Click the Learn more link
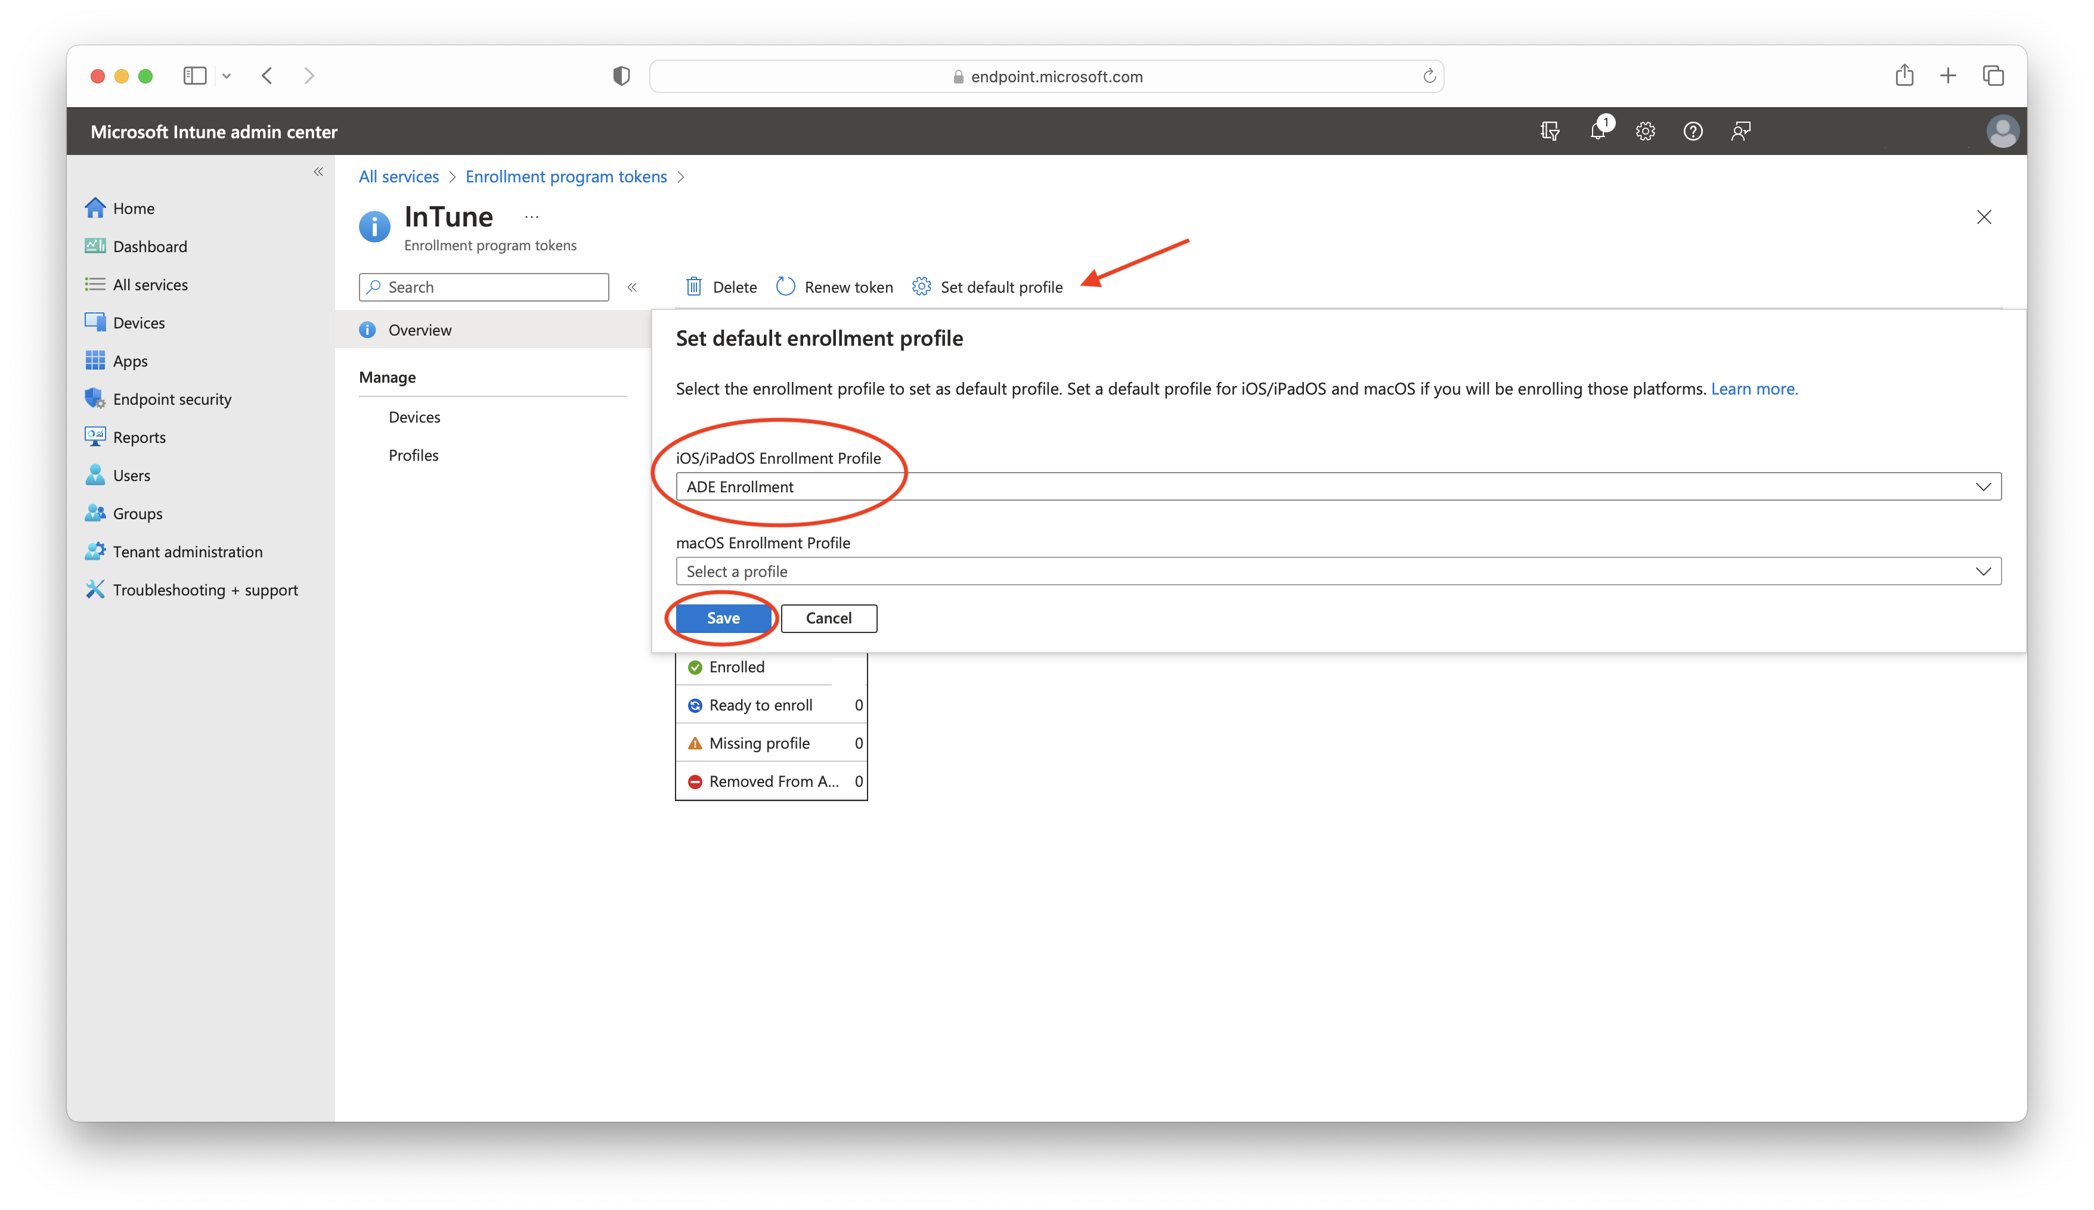Screen dimensions: 2094x1210 [1754, 389]
